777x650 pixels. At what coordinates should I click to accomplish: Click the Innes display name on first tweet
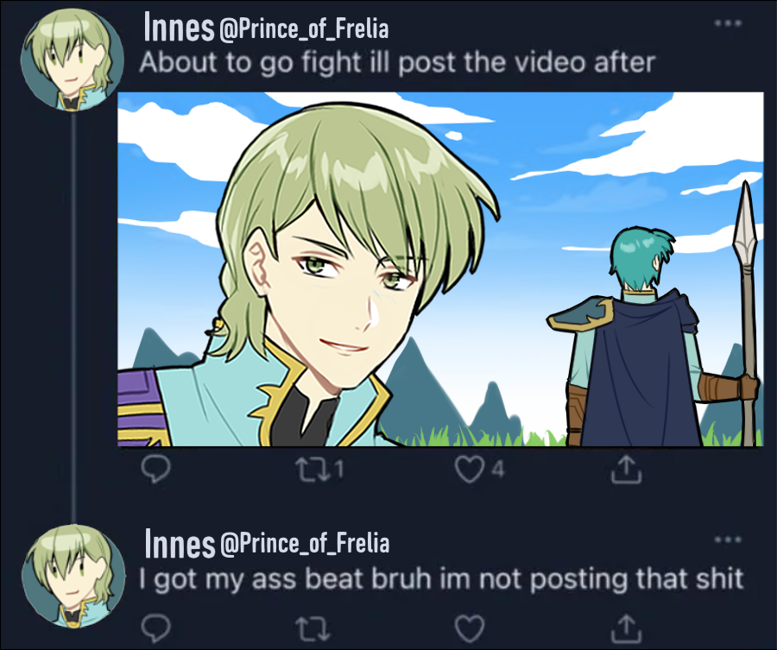click(179, 28)
